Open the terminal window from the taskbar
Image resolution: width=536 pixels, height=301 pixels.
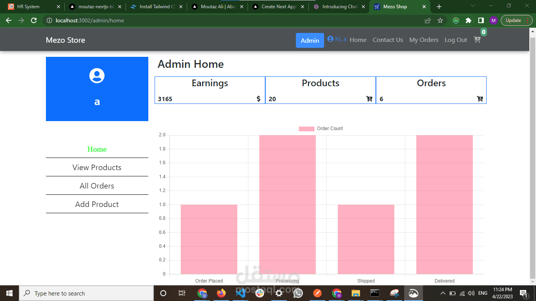pyautogui.click(x=375, y=293)
